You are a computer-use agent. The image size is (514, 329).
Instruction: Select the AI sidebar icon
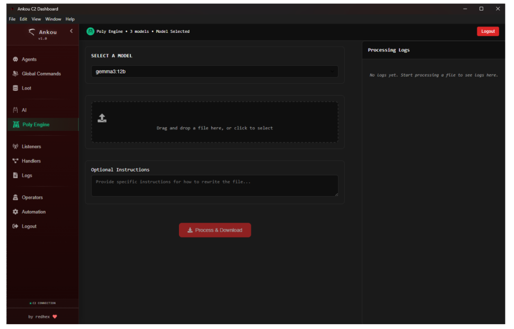(15, 110)
